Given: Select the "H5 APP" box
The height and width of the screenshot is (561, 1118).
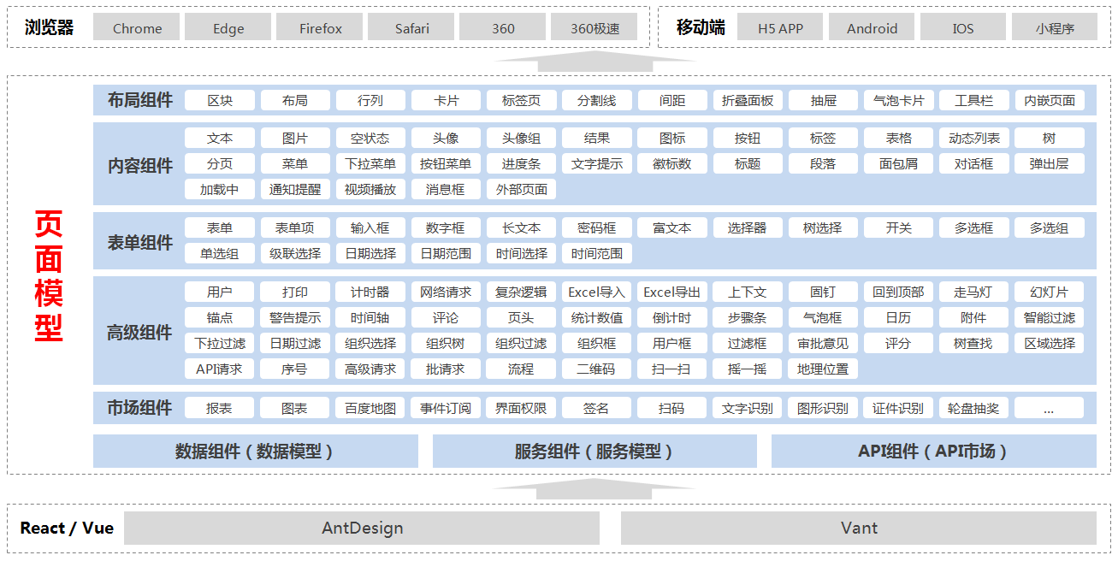Looking at the screenshot, I should pos(780,27).
